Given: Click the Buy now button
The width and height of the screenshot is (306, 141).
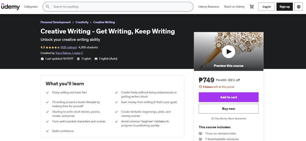Looking at the screenshot, I should (229, 109).
